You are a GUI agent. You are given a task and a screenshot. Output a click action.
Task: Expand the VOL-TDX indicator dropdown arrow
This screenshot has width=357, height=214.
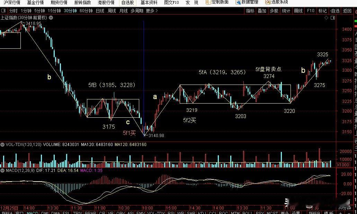[x=2, y=145]
